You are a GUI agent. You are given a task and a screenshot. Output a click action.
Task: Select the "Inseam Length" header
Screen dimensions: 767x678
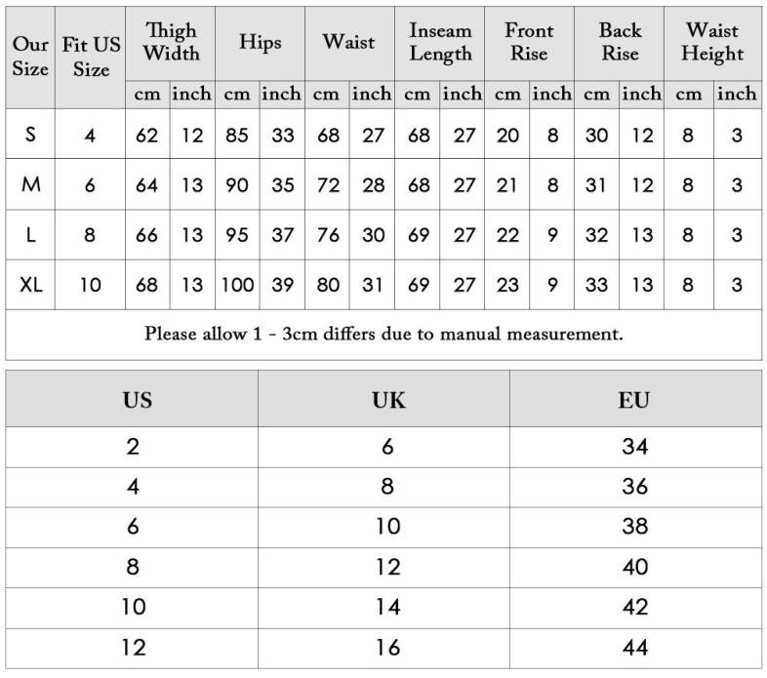(x=440, y=43)
